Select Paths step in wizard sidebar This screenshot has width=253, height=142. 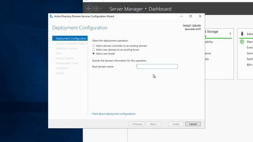point(59,53)
